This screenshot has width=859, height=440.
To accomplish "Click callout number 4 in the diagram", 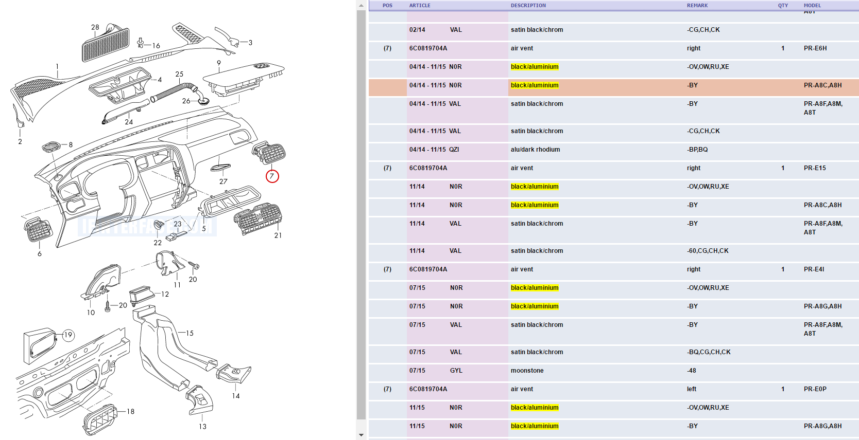I will [x=160, y=80].
